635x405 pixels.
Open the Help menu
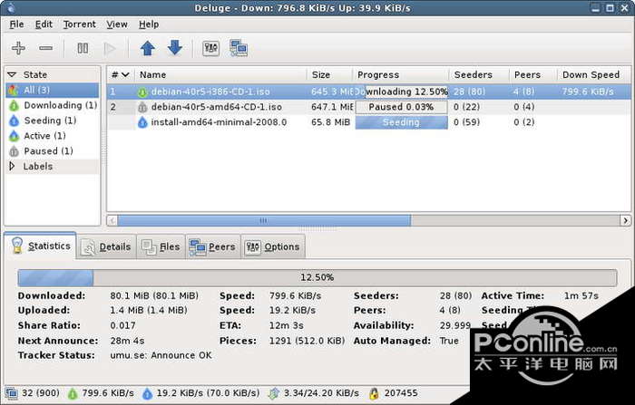[x=149, y=24]
